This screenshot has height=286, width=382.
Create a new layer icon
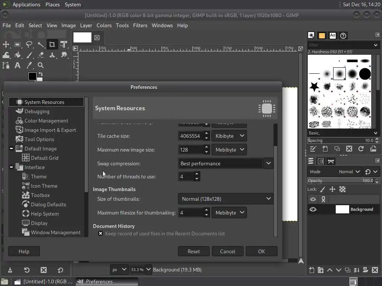tap(311, 270)
